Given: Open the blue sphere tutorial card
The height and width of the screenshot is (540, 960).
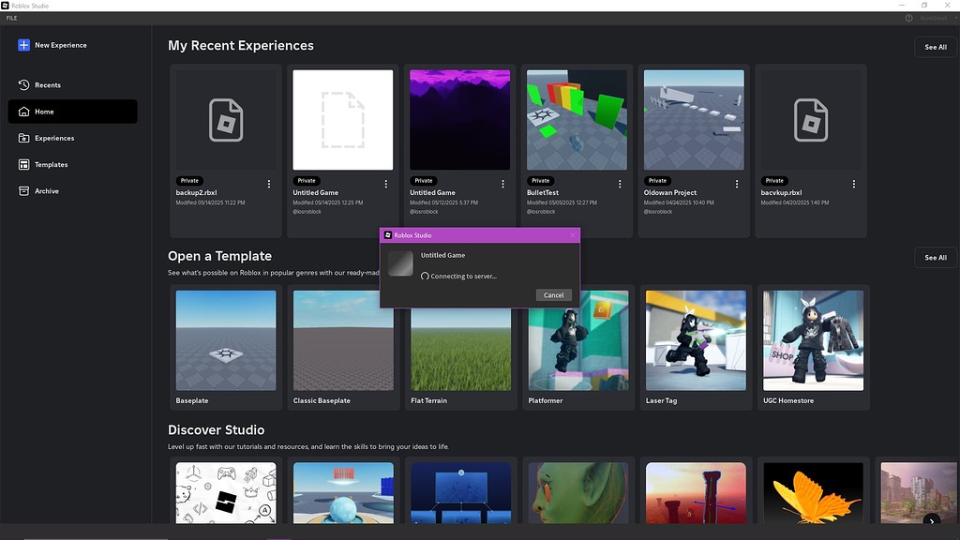Looking at the screenshot, I should point(343,493).
